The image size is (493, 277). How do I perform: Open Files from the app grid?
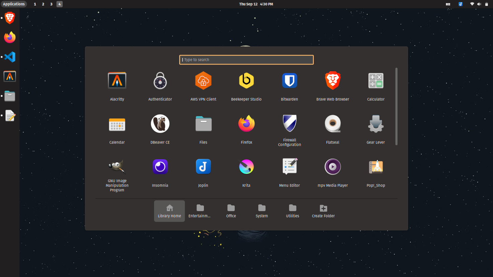click(x=203, y=124)
